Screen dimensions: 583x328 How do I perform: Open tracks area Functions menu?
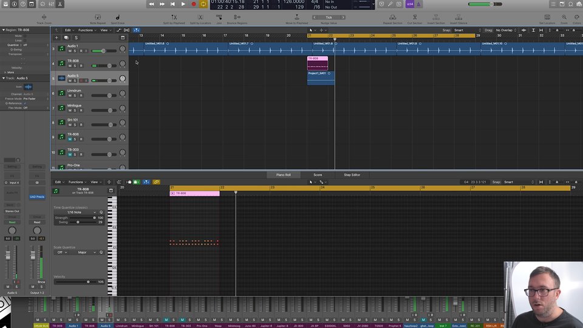click(x=87, y=30)
